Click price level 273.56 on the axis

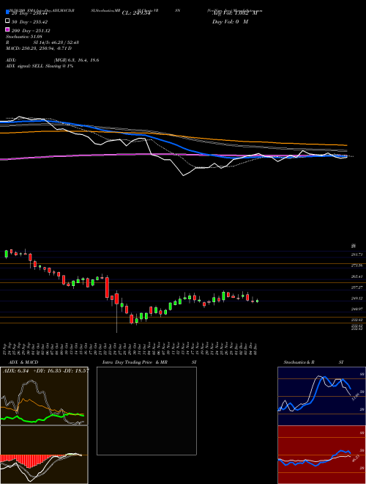click(358, 265)
